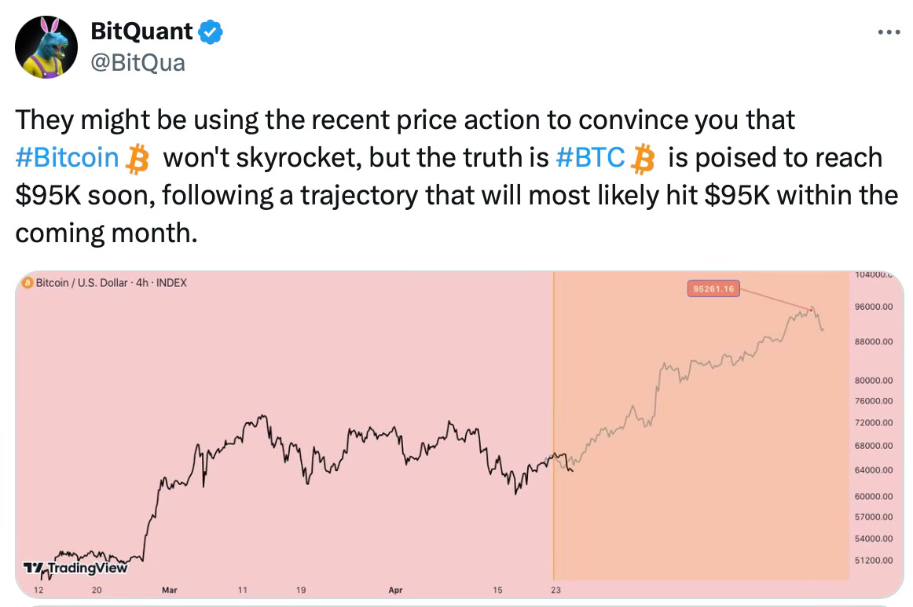Click the Bitcoin emoji after #BTC
The width and height of the screenshot is (913, 607).
(643, 159)
